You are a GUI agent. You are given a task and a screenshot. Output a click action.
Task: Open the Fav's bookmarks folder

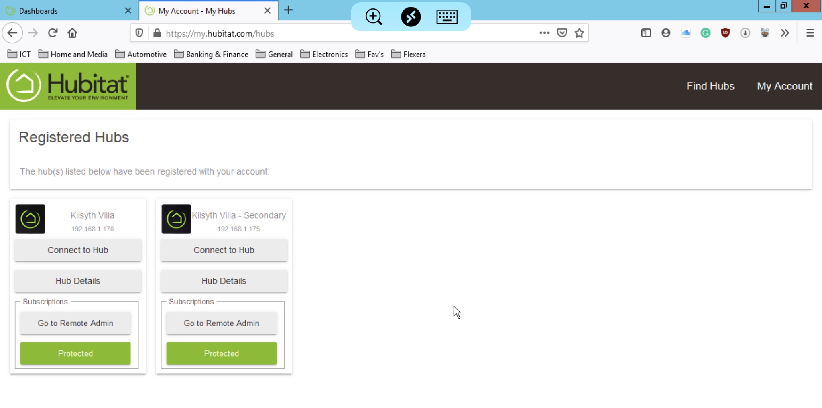pos(370,54)
